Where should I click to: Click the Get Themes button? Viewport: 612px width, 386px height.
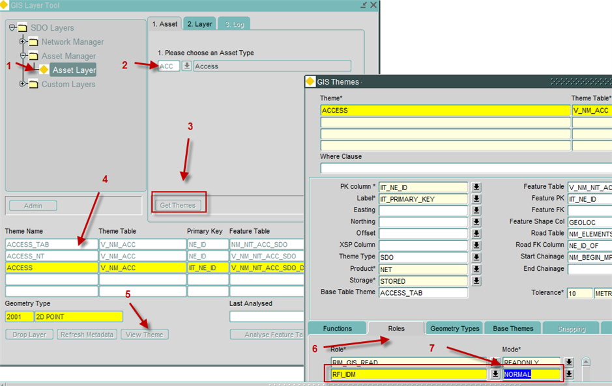(x=178, y=205)
